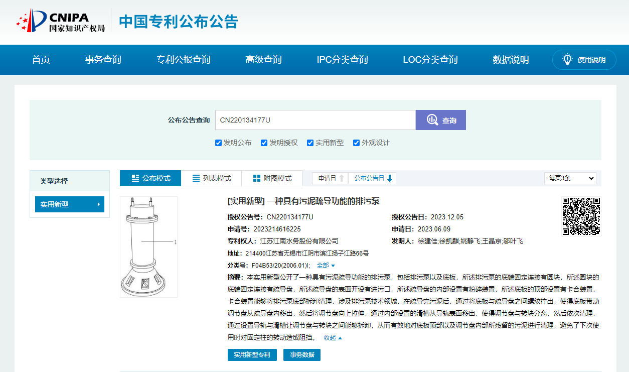Open 高级查询 menu item
Viewport: 629px width, 372px height.
[264, 60]
